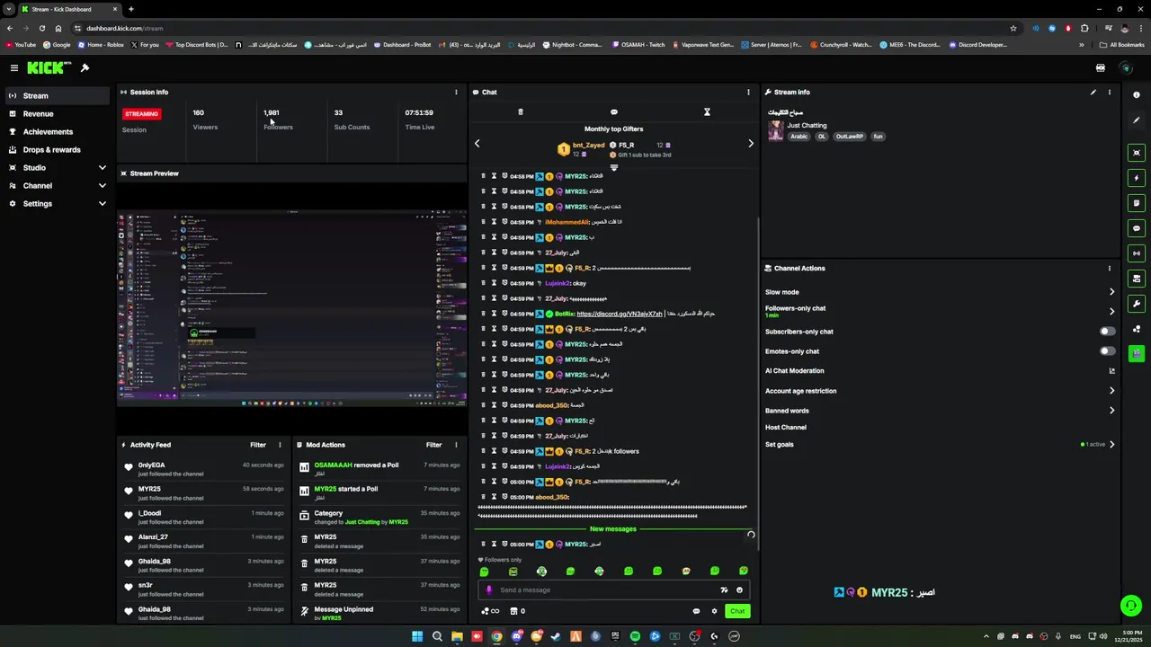
Task: Click the Kick Dashboard browser tab
Action: point(69,9)
